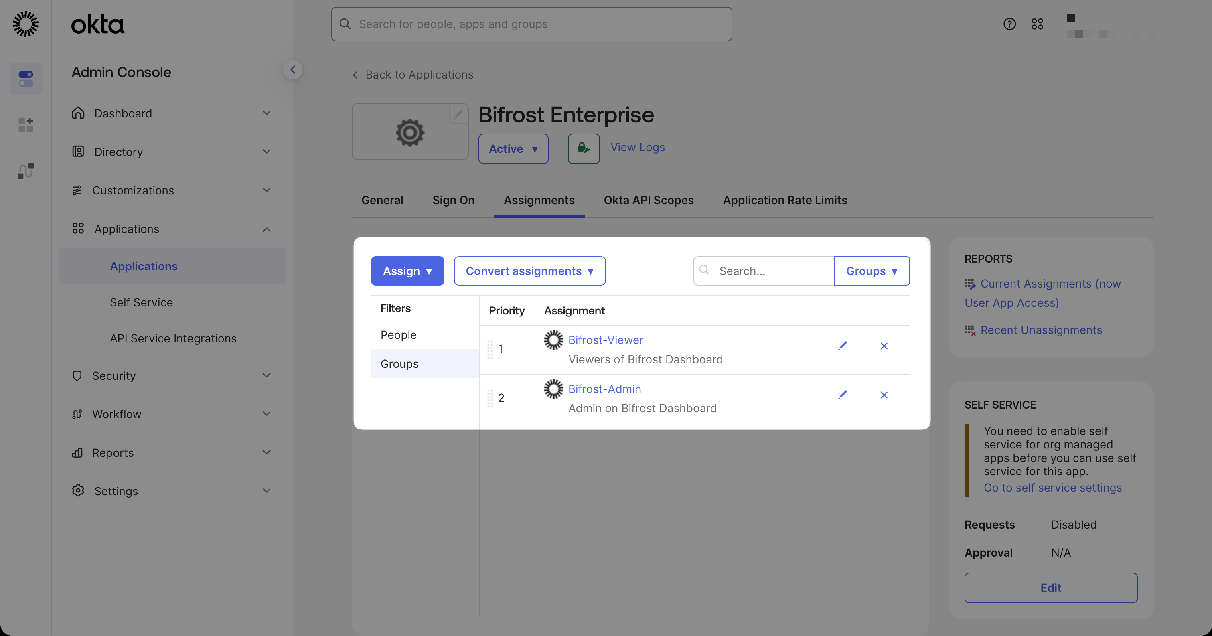The height and width of the screenshot is (636, 1212).
Task: Click the Security shield icon
Action: pyautogui.click(x=77, y=375)
